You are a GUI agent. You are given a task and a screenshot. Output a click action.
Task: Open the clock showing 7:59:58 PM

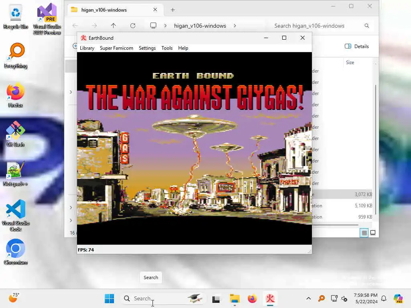[366, 298]
